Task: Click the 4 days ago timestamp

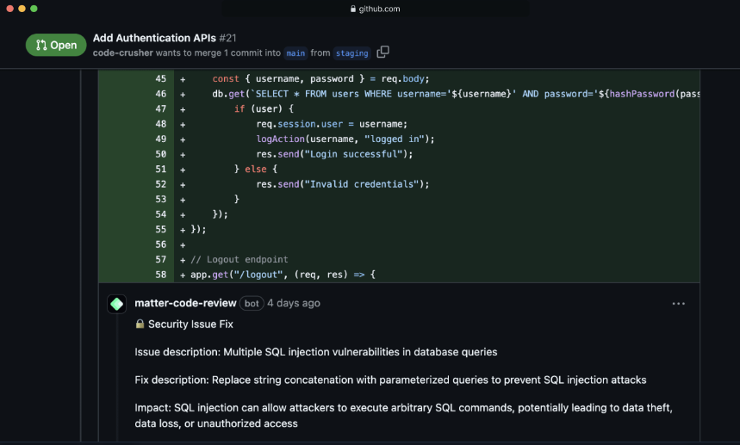Action: (x=294, y=303)
